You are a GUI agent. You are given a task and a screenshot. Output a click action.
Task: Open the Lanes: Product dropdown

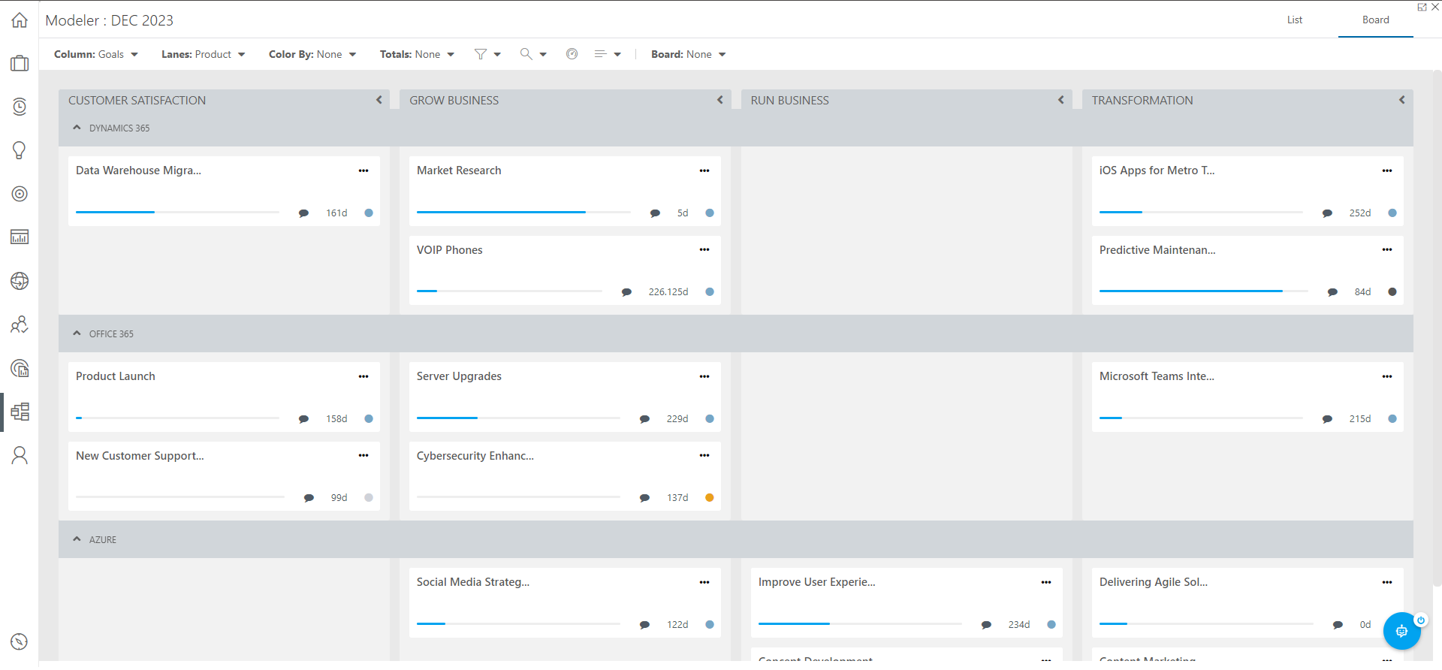coord(204,54)
